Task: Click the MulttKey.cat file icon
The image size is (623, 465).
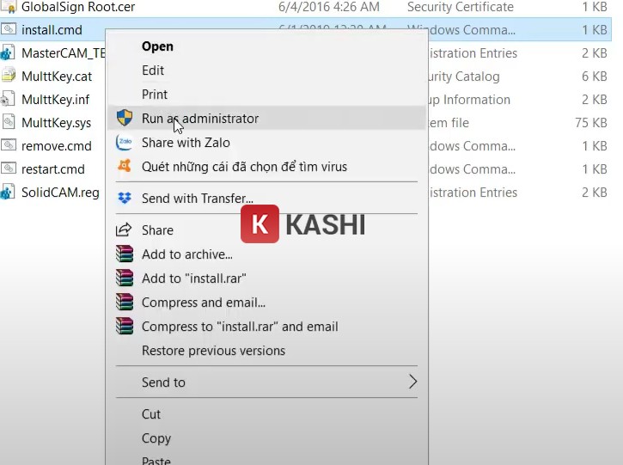Action: coord(9,75)
